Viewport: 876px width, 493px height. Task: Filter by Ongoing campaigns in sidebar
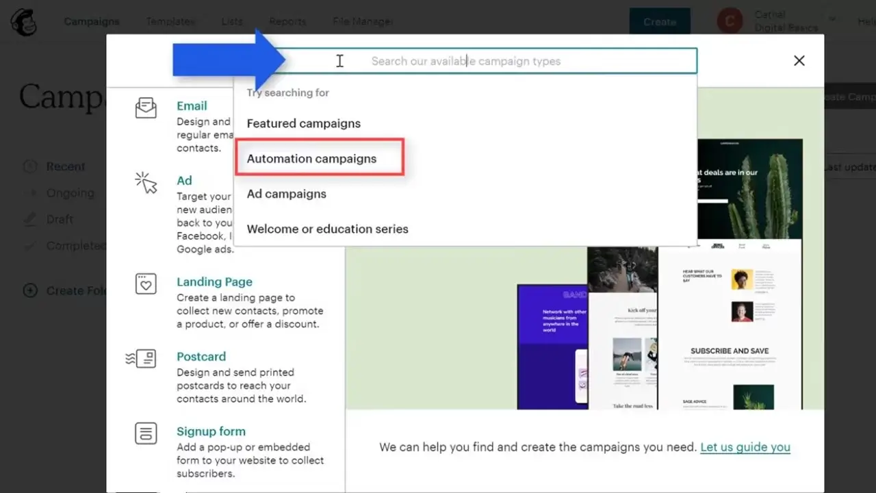click(70, 193)
